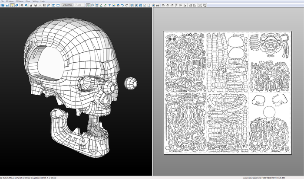The image size is (304, 179).
Task: Click the split two-pane window layout icon
Action: point(53,5)
